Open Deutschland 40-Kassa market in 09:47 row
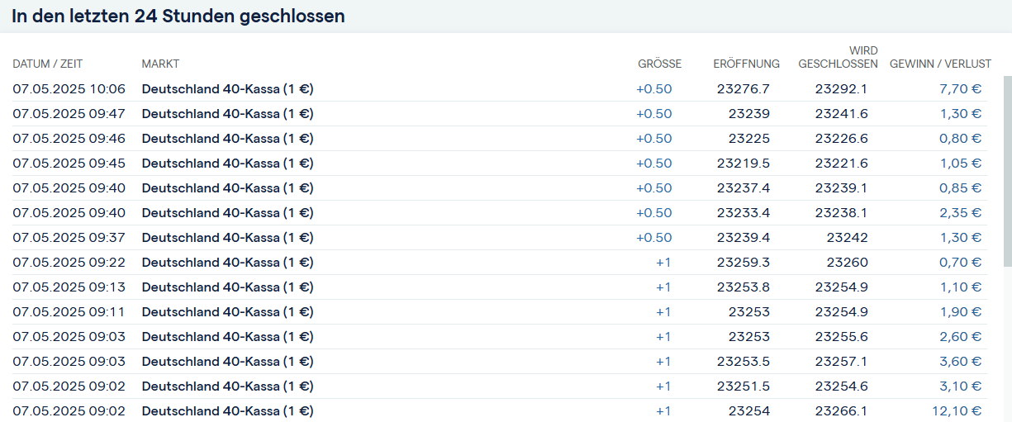The width and height of the screenshot is (1012, 422). 227,114
